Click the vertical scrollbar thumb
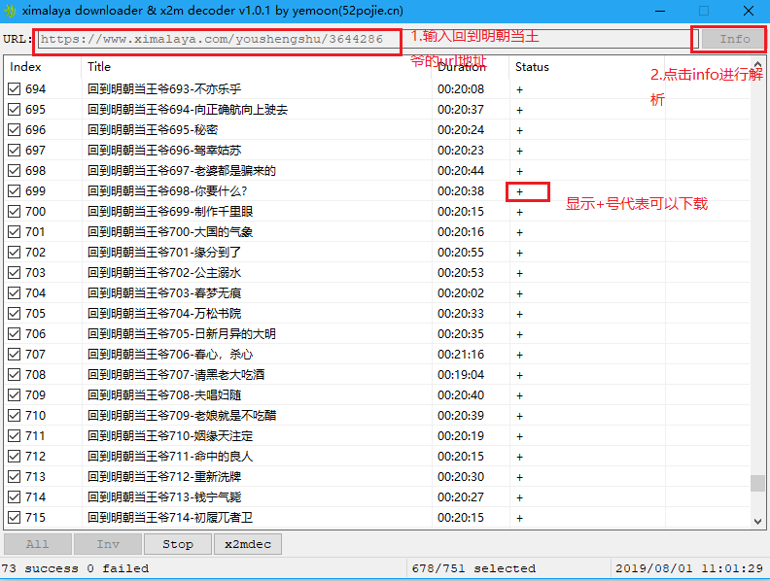Screen dimensions: 770x581 [757, 483]
